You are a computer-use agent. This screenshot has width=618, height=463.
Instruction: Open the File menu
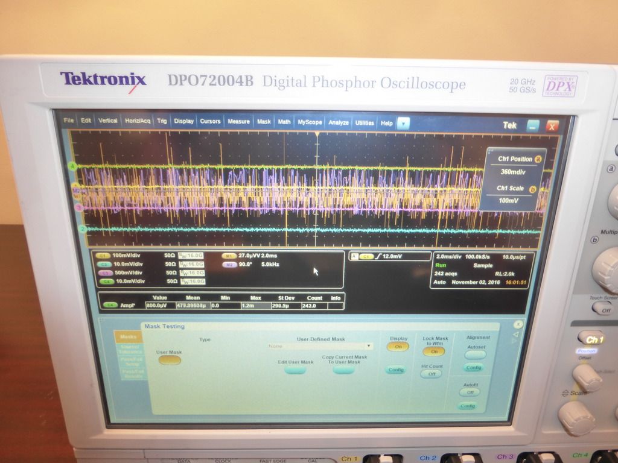[69, 120]
